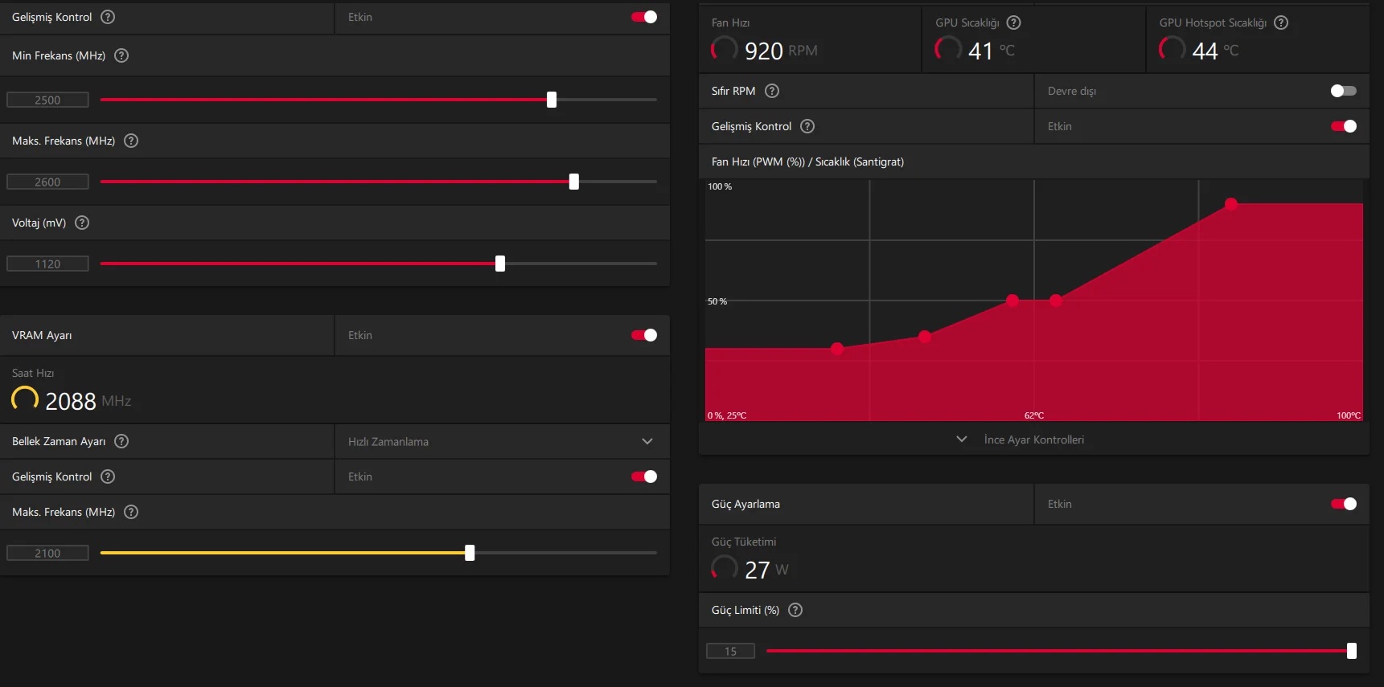Image resolution: width=1384 pixels, height=687 pixels.
Task: Click the GPU Hotspot Sıcaklığı help icon
Action: pyautogui.click(x=1281, y=22)
